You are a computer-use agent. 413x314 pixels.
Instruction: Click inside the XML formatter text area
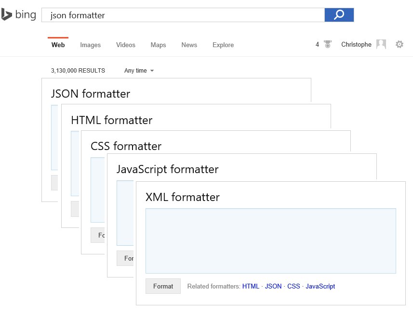click(271, 241)
